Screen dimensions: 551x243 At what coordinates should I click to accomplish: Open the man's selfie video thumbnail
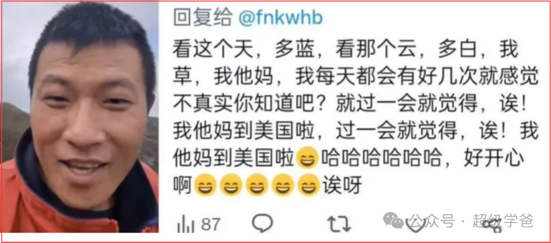[x=79, y=117]
